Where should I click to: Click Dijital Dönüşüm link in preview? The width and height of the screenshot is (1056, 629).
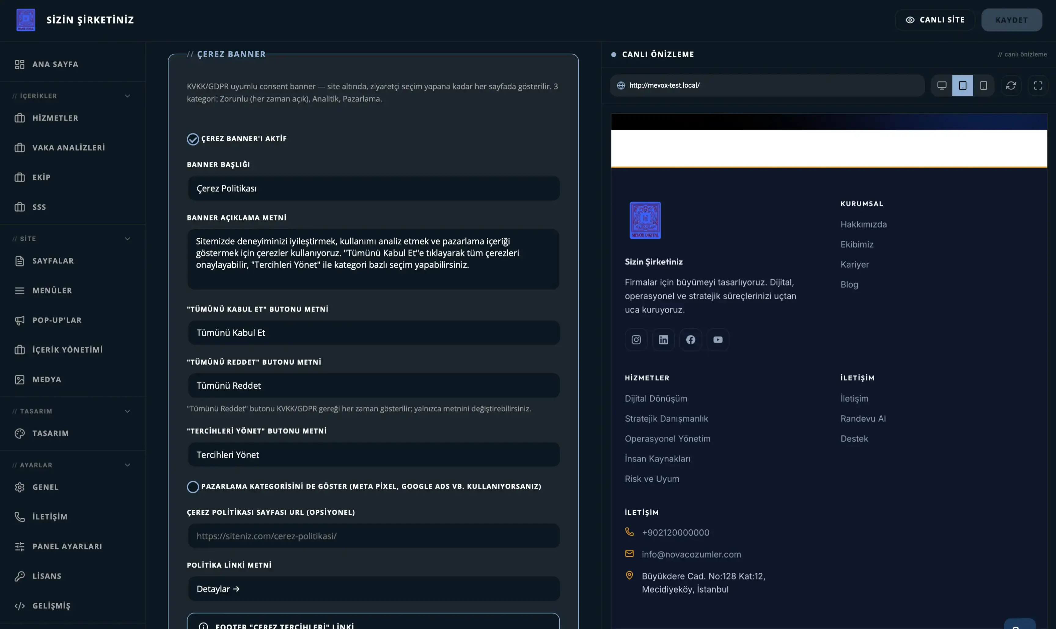click(x=656, y=399)
